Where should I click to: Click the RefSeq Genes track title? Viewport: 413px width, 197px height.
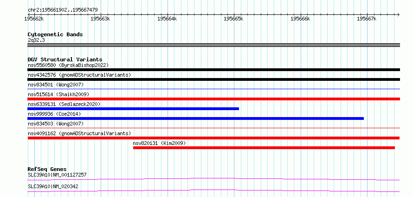click(x=47, y=169)
